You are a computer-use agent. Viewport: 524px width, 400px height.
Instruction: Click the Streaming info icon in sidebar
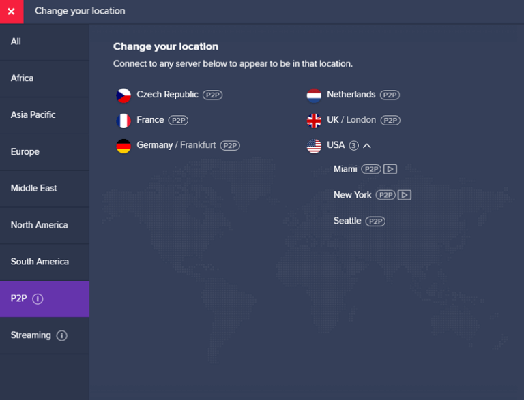click(x=62, y=335)
